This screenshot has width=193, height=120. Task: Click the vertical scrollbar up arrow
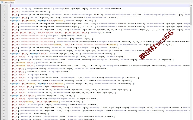point(191,5)
